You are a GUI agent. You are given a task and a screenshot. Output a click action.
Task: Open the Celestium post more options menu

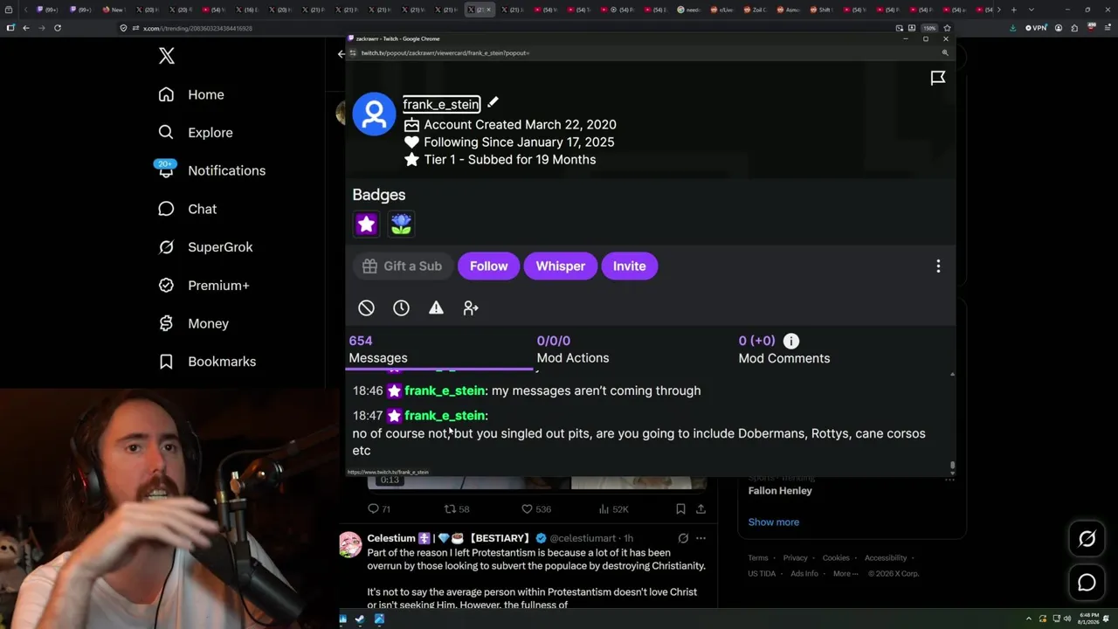(x=700, y=538)
